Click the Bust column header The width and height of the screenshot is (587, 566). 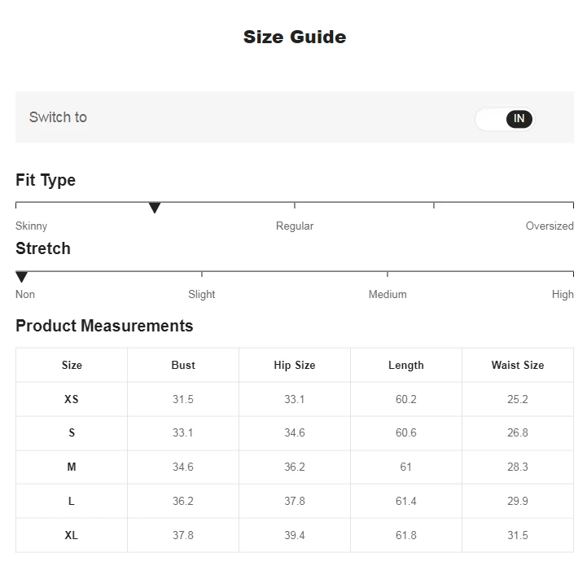click(x=183, y=365)
